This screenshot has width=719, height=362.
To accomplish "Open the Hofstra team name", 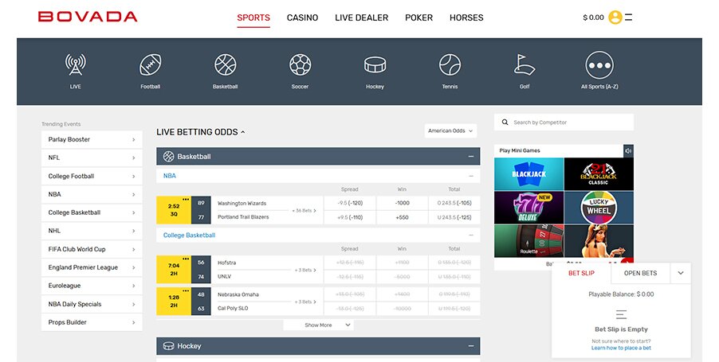I will click(226, 263).
